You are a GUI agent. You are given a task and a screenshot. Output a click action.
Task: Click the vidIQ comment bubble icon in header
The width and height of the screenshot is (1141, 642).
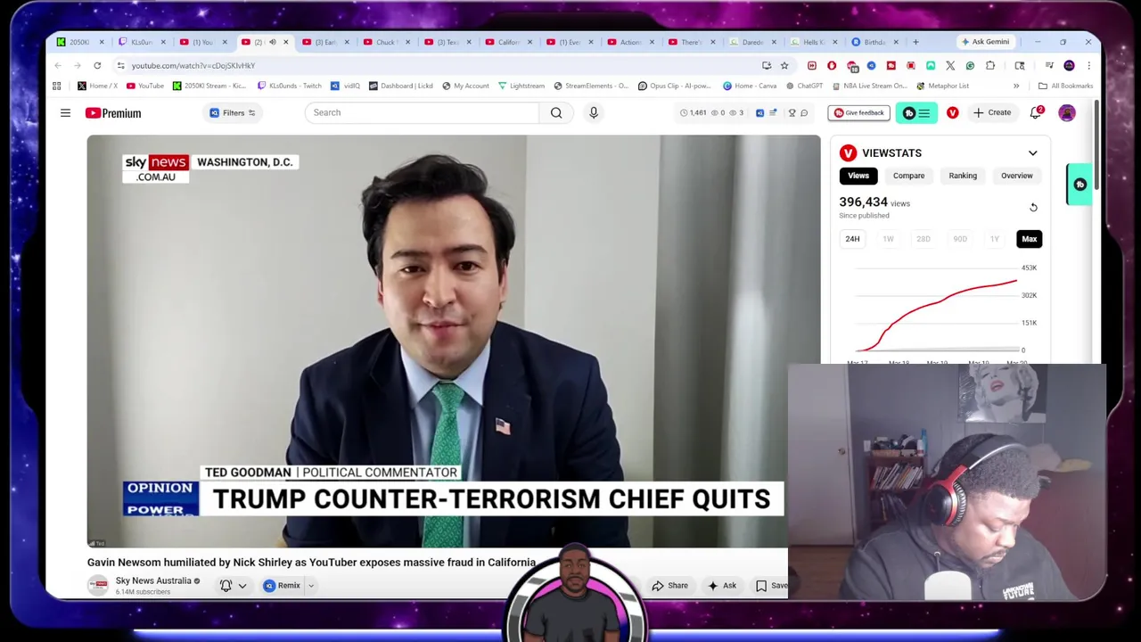(804, 113)
